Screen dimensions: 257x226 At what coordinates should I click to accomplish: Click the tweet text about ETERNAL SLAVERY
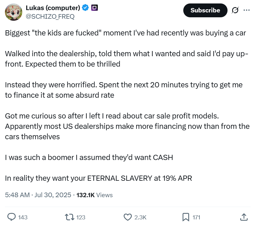tap(98, 178)
